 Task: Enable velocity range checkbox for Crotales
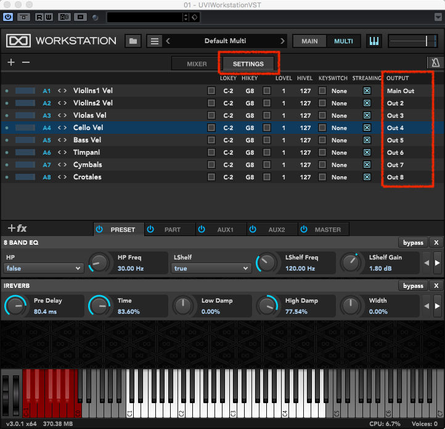click(267, 177)
